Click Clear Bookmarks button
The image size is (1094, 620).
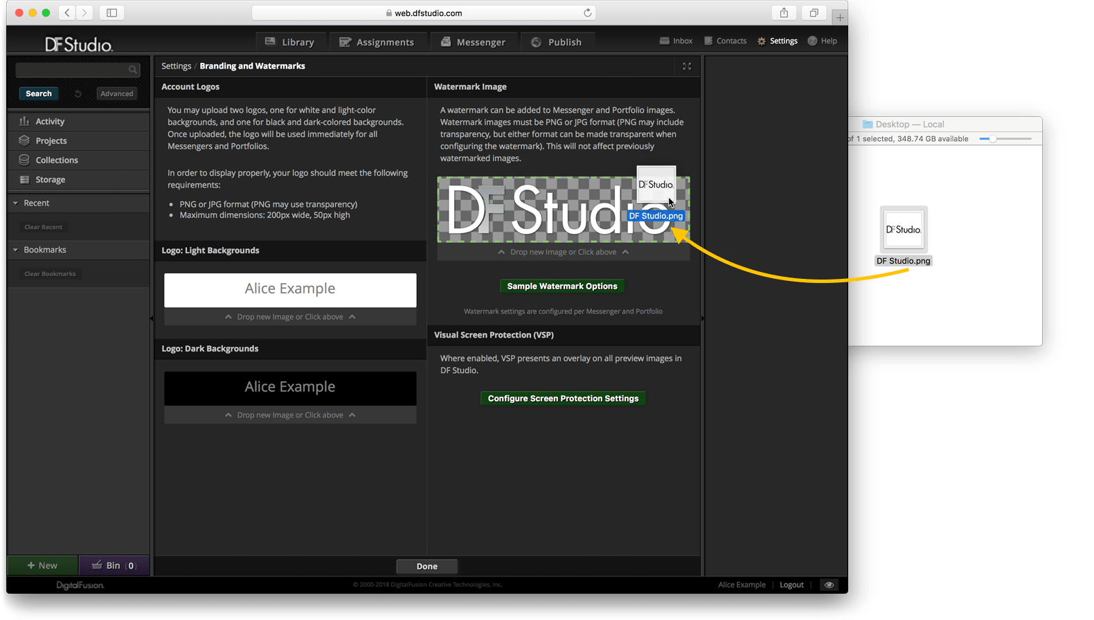[50, 274]
